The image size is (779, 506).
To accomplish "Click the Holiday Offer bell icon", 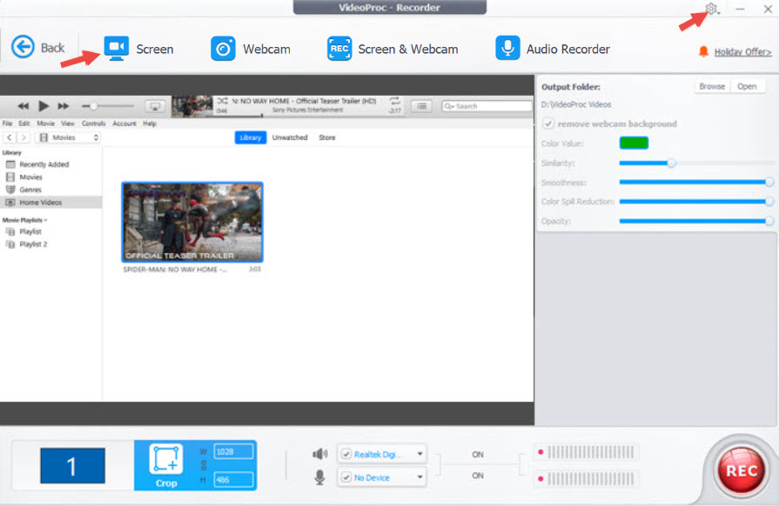I will tap(703, 51).
